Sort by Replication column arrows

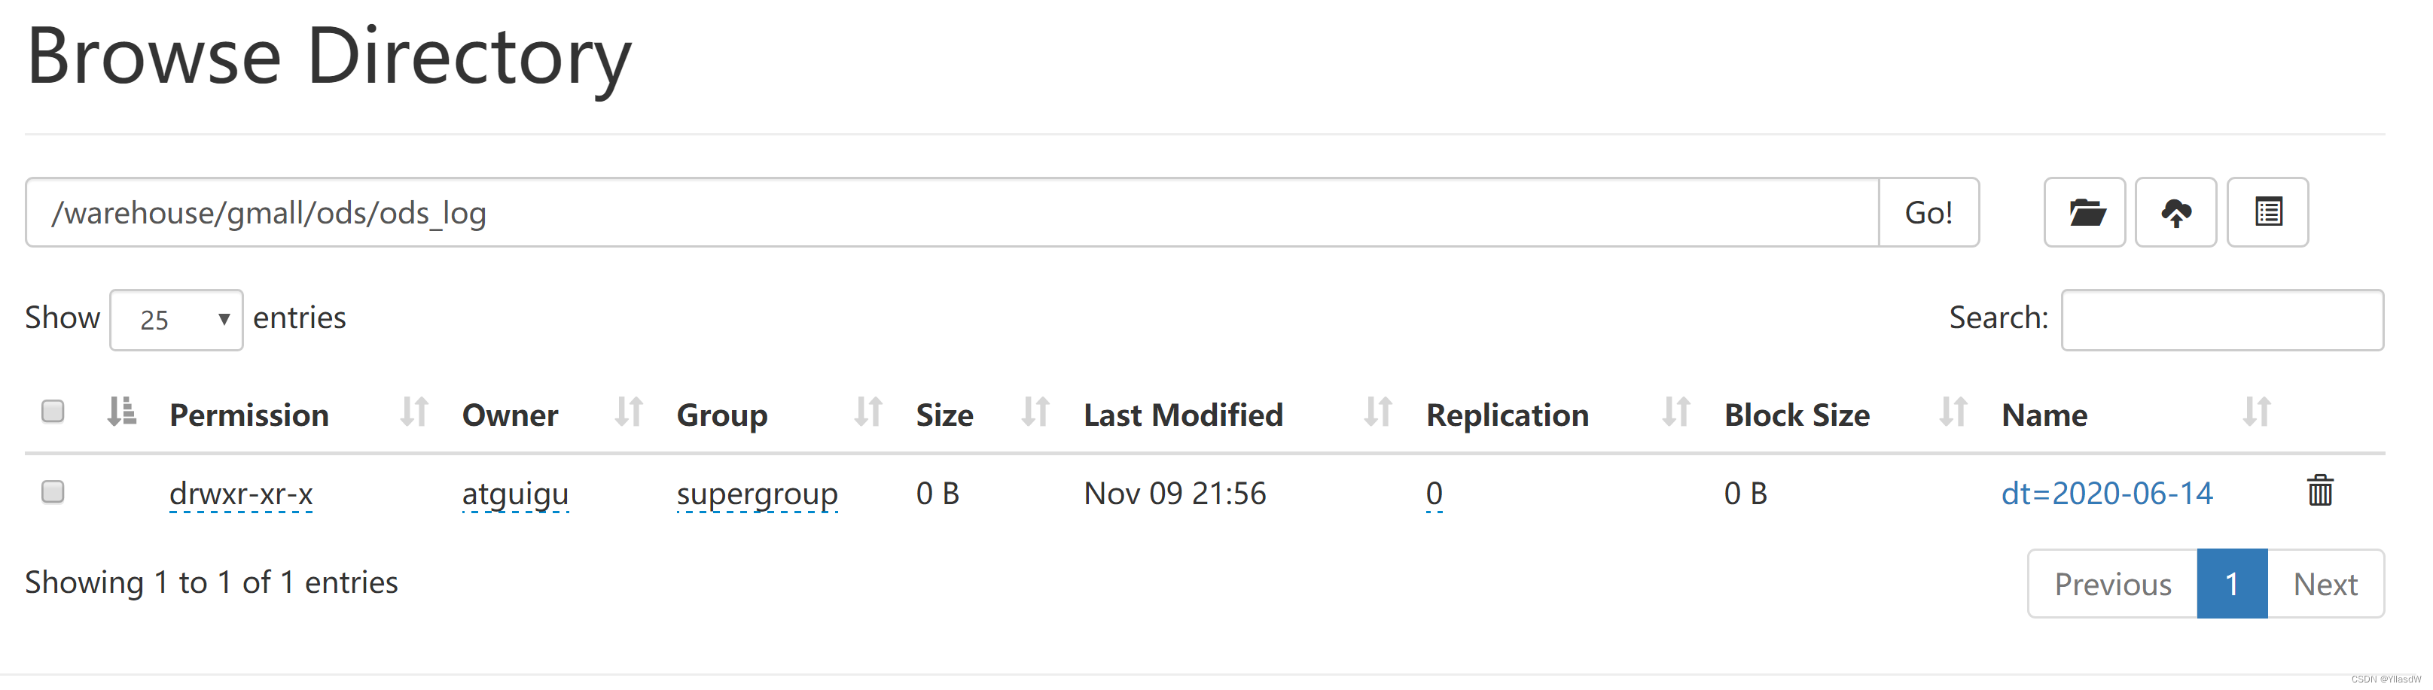[1675, 412]
